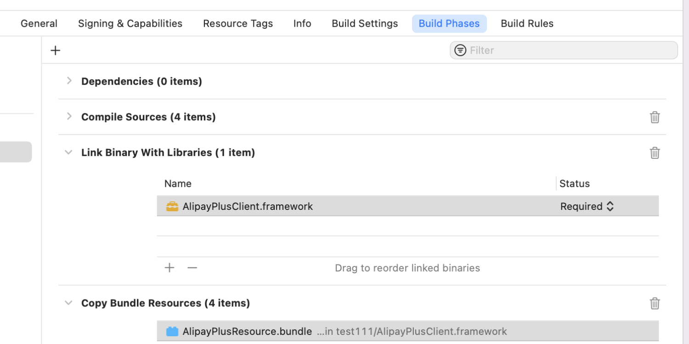The image size is (689, 344).
Task: Remove selected library using the minus icon
Action: 192,268
